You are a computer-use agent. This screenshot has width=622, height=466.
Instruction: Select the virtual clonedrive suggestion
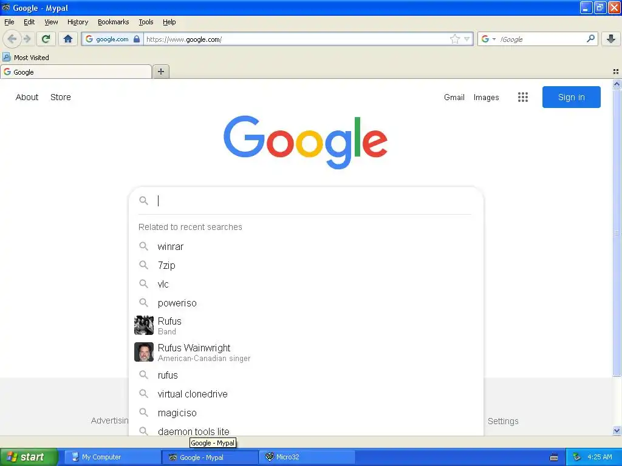click(x=306, y=394)
